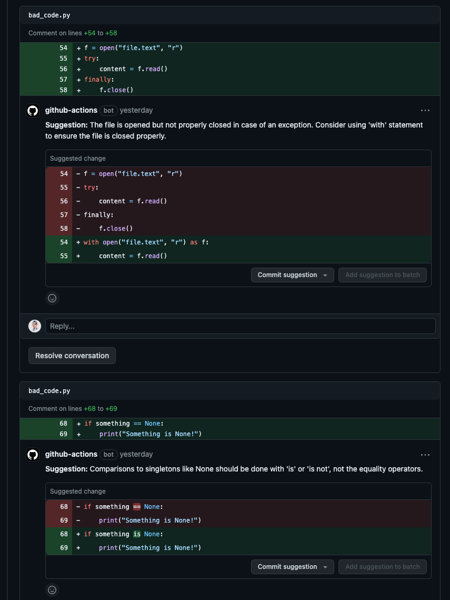Expand Commit suggestion dropdown for the open() change
Viewport: 450px width, 600px height.
coord(325,275)
